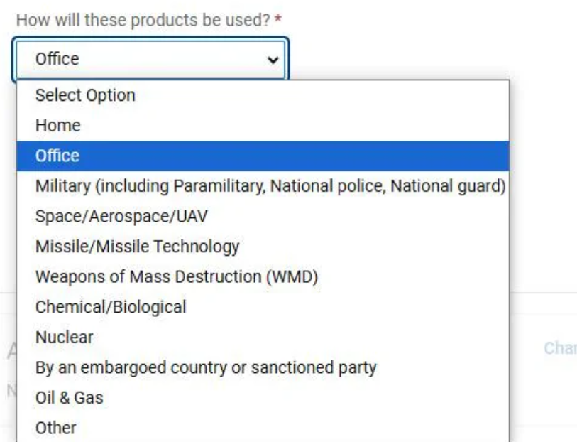Select 'By an embargoed country or sanctioned party'
Image resolution: width=577 pixels, height=442 pixels.
[x=206, y=367]
